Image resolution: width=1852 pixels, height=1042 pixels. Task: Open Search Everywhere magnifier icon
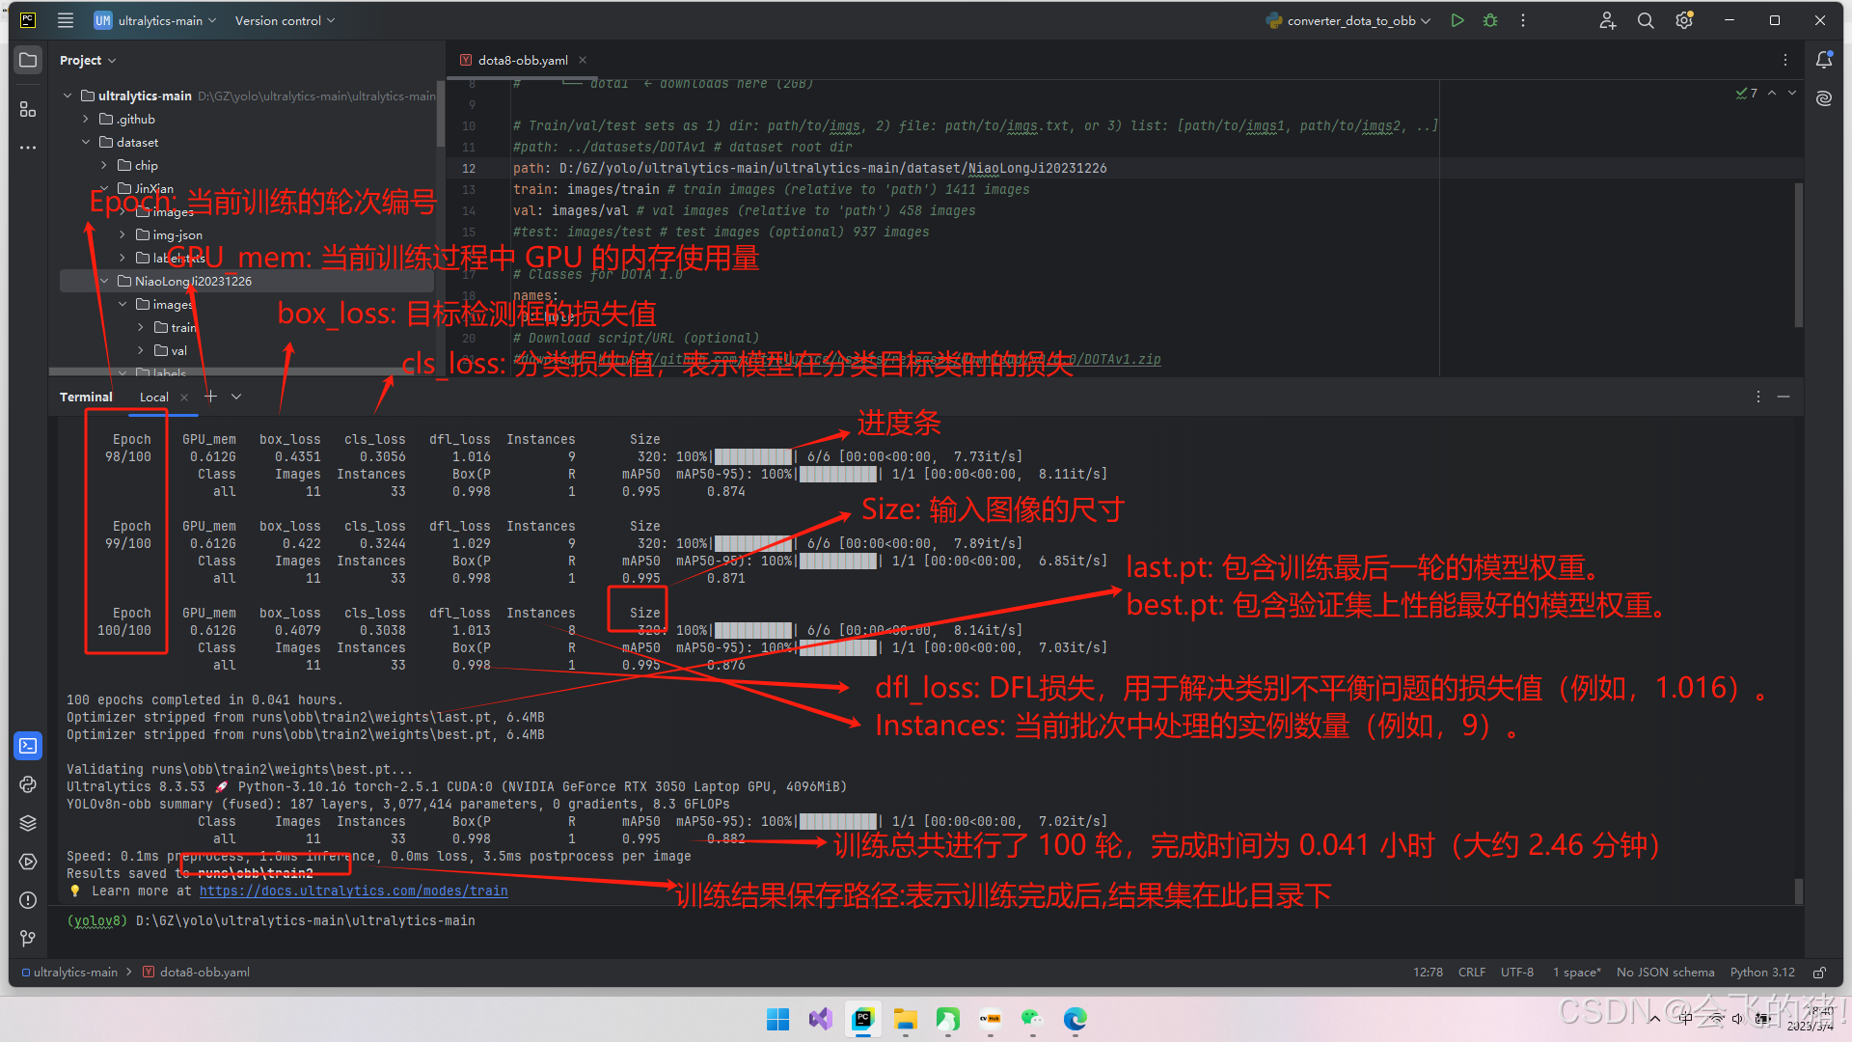(x=1646, y=20)
